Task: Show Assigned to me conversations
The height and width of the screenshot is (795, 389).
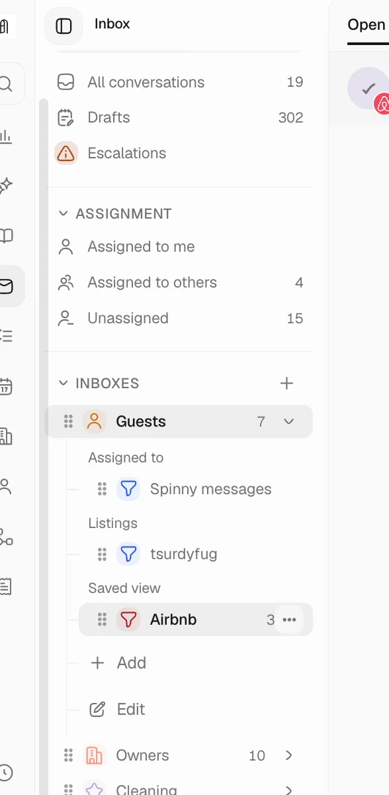Action: click(180, 246)
